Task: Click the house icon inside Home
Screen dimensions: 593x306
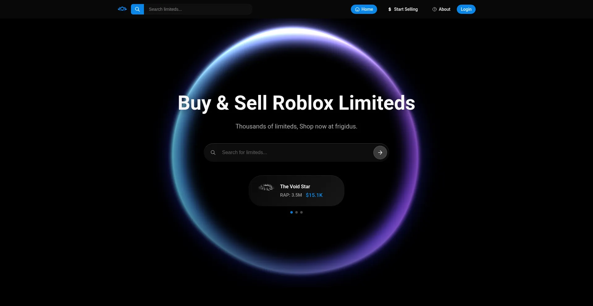Action: (x=357, y=9)
